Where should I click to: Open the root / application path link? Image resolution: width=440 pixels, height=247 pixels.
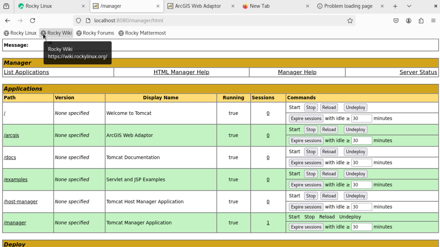pyautogui.click(x=5, y=113)
